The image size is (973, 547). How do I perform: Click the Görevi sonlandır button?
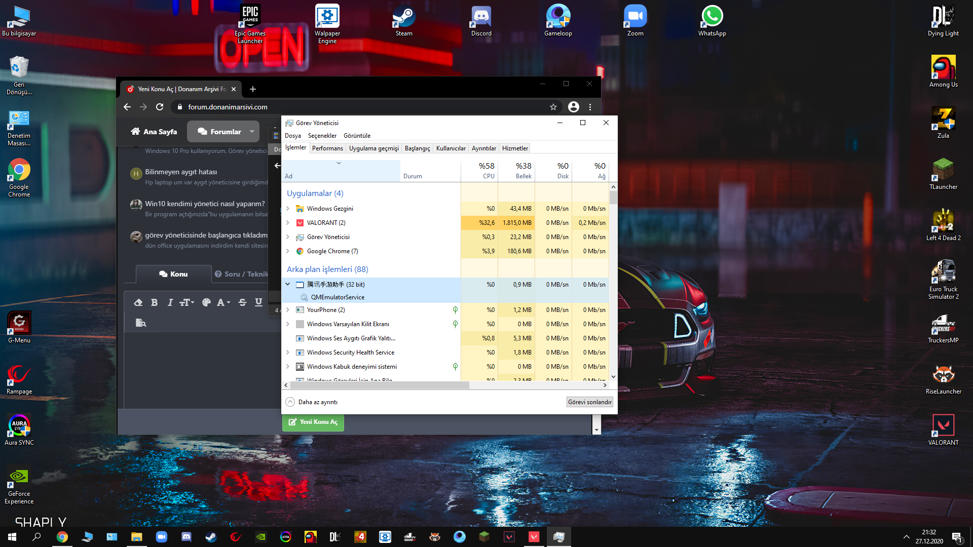[x=589, y=402]
